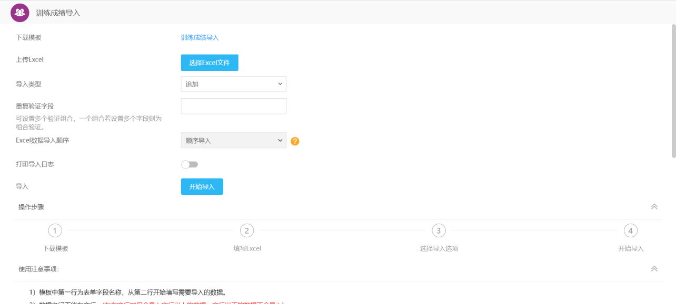
Task: Click the 填写Excel step label text
Action: [247, 248]
